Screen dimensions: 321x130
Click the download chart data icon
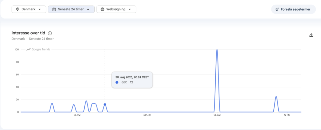tap(311, 35)
